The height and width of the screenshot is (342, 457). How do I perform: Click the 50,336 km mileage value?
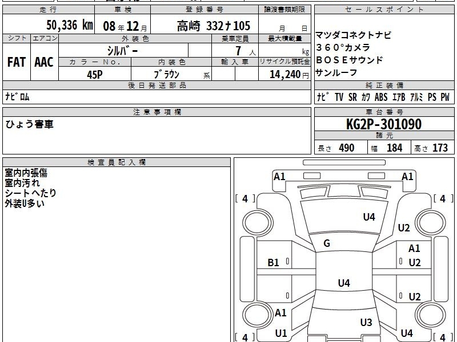70,25
